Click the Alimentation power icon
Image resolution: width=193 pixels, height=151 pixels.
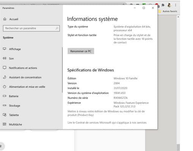pyautogui.click(x=5, y=86)
